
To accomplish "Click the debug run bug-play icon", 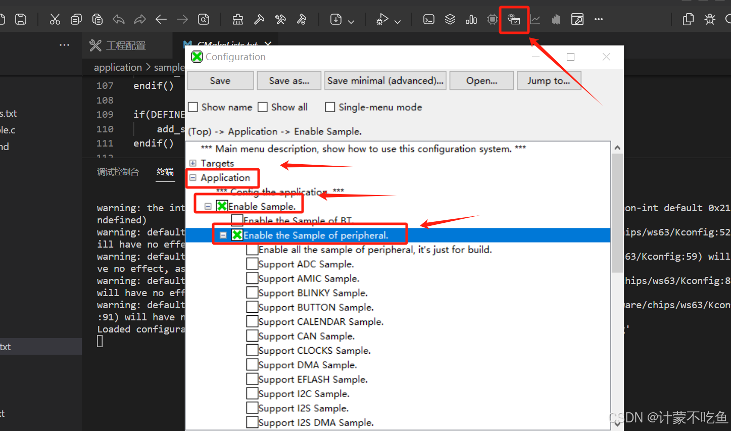I will [382, 20].
